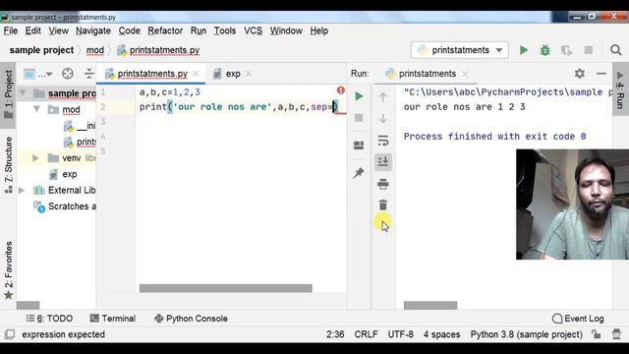Open the Python Console tool window
629x354 pixels.
pos(191,319)
